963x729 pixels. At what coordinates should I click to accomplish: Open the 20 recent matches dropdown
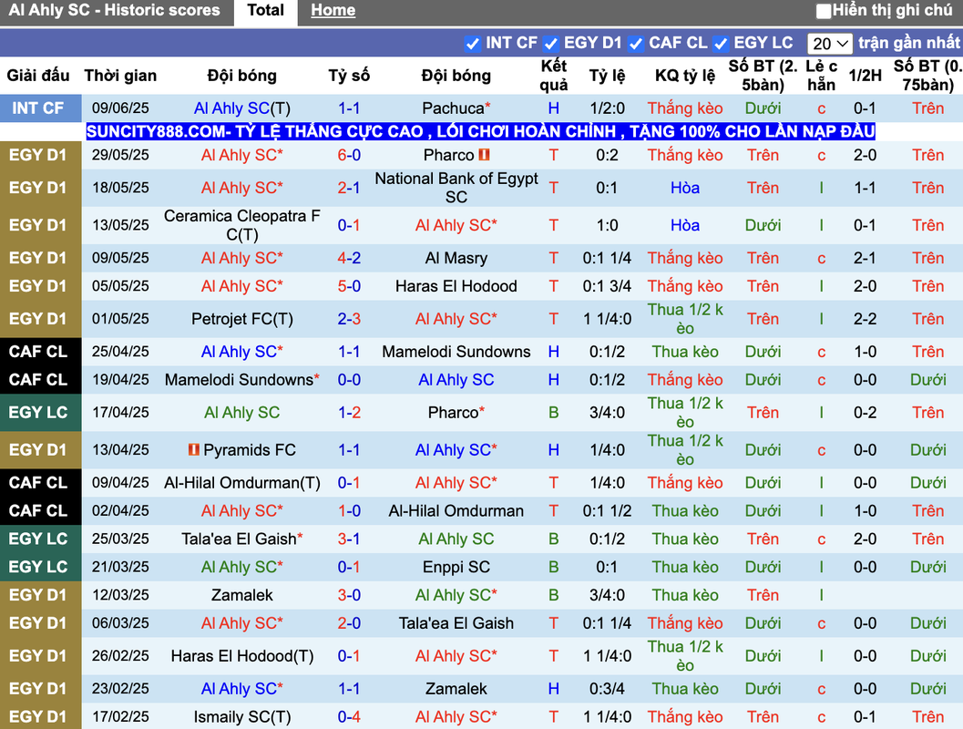tap(829, 44)
